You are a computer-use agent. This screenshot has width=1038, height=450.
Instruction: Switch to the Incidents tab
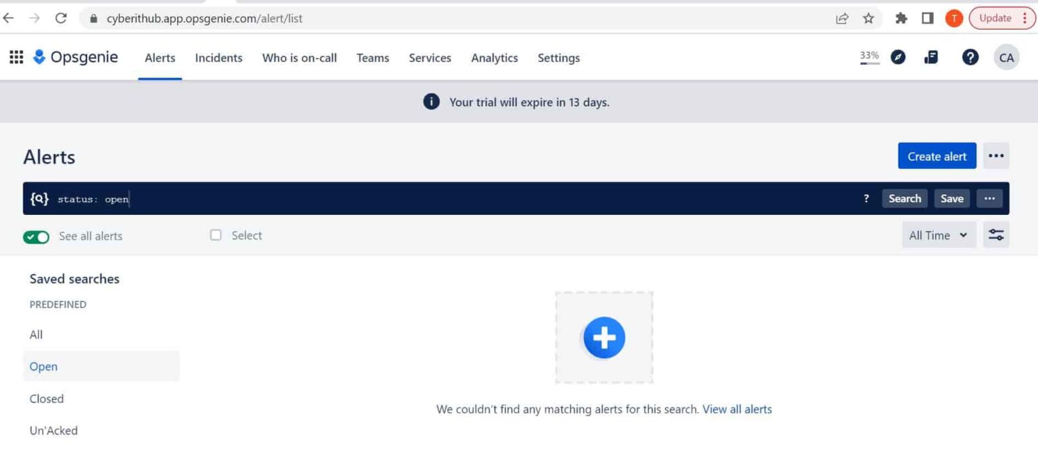[x=218, y=57]
